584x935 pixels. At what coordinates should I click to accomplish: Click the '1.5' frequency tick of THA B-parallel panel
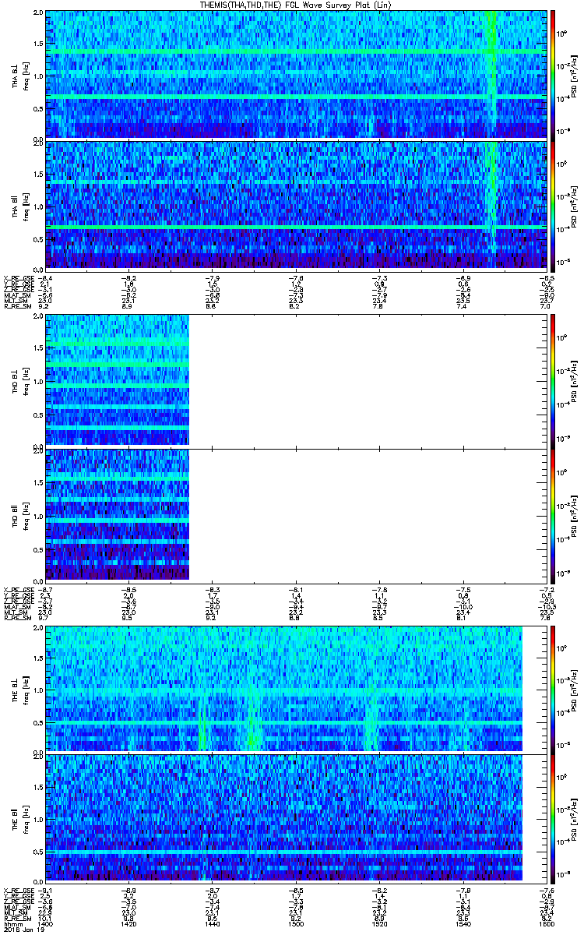tap(38, 175)
